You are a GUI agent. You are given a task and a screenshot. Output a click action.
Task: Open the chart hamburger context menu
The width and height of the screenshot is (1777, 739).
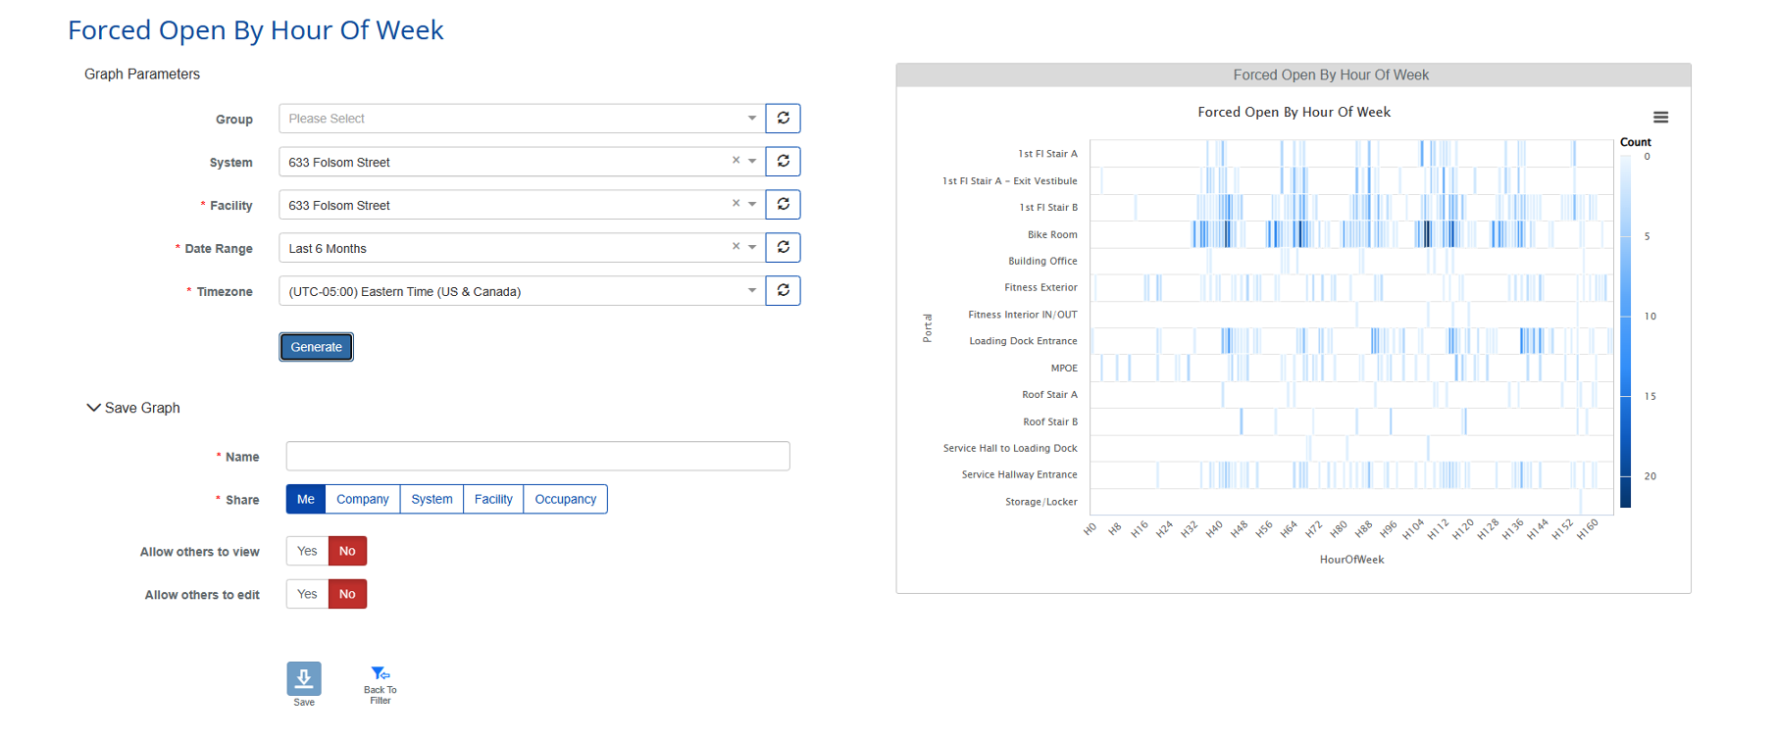[x=1660, y=118]
